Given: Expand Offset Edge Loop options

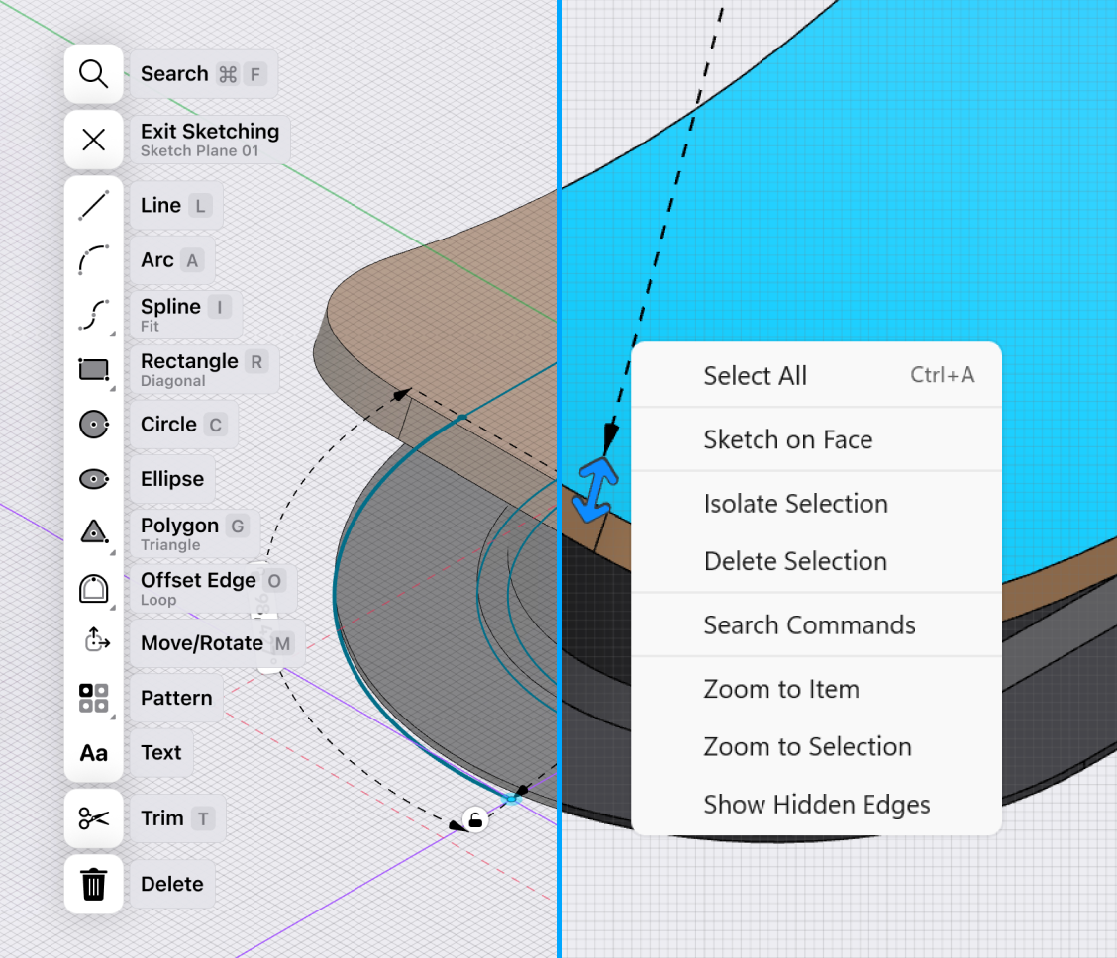Looking at the screenshot, I should 112,607.
